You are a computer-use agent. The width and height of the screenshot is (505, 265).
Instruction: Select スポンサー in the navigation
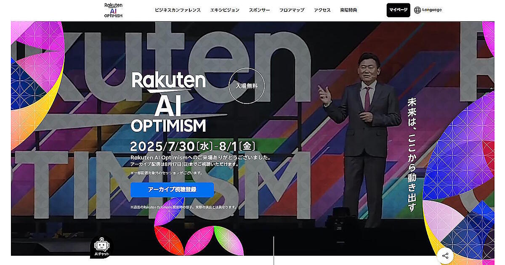[259, 10]
